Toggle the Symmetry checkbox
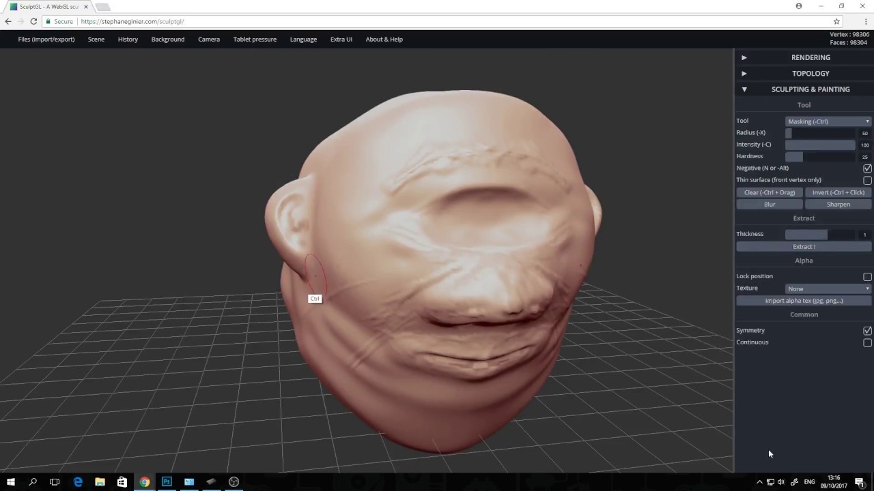The image size is (874, 491). (867, 330)
